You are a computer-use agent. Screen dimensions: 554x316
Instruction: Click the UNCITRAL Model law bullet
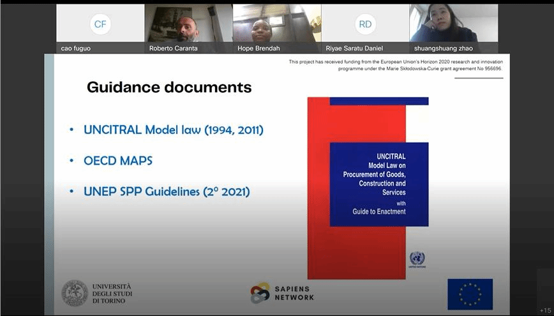[173, 130]
